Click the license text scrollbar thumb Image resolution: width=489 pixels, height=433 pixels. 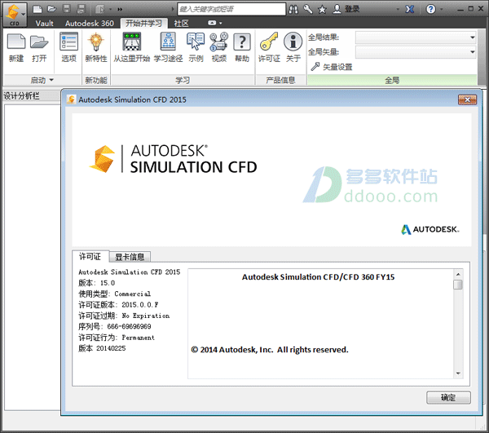[x=458, y=285]
